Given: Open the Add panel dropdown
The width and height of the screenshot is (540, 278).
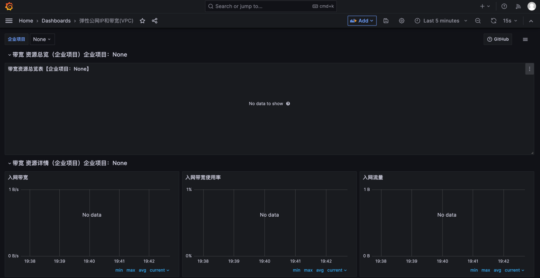Looking at the screenshot, I should tap(362, 21).
